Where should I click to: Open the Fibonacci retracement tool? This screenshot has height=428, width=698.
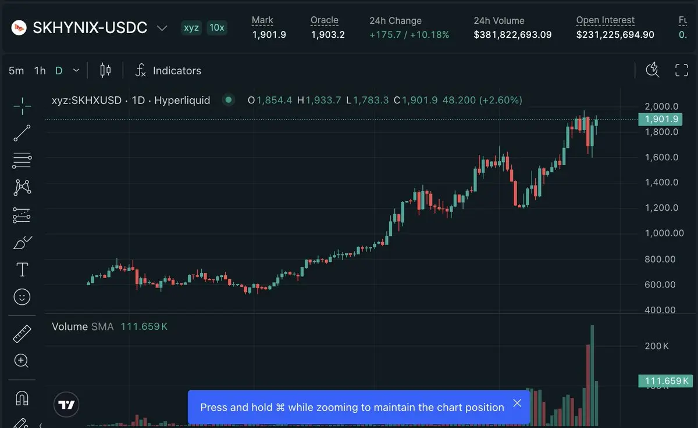22,160
